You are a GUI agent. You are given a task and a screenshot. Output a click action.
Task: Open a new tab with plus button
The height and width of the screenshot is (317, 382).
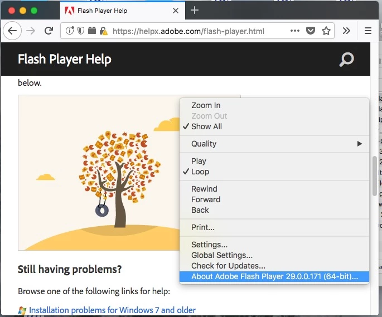pyautogui.click(x=195, y=10)
